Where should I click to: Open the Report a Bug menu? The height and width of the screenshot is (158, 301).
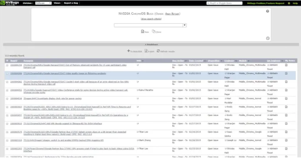(71, 3)
